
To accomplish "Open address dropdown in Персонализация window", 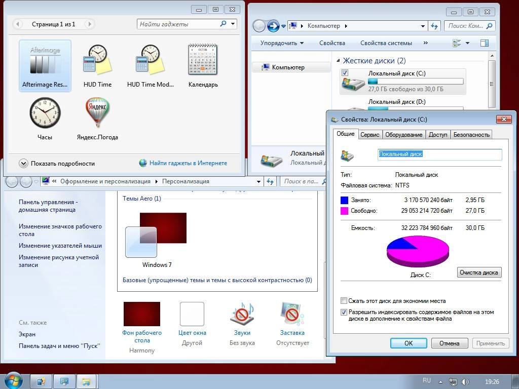I will (258, 181).
